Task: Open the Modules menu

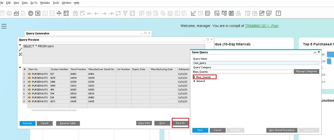Action: click(45, 3)
